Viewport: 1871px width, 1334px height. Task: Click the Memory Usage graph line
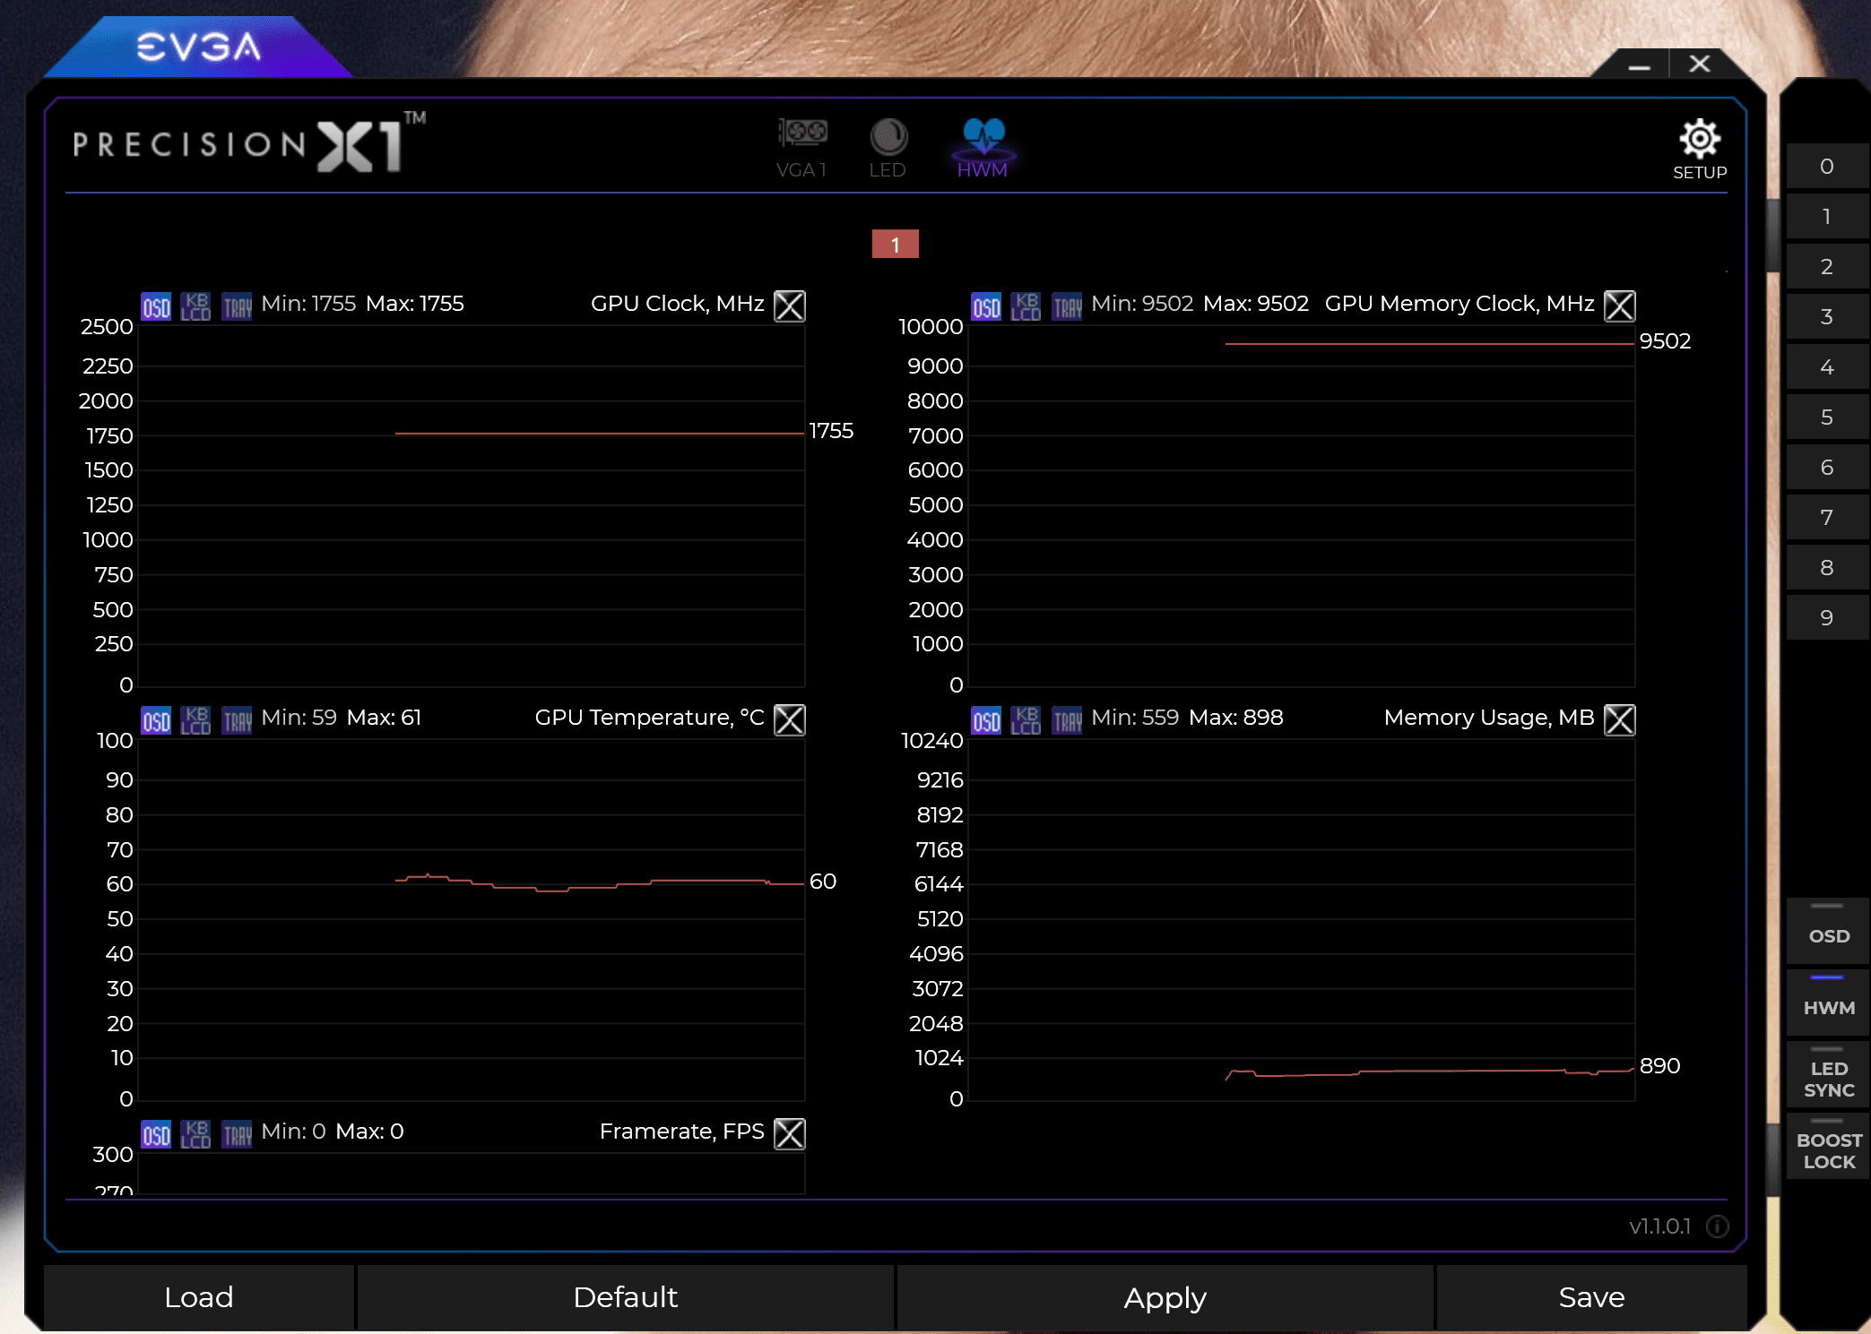[x=1429, y=1072]
